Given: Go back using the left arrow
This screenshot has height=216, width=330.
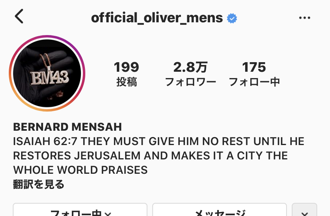Looking at the screenshot, I should point(19,16).
